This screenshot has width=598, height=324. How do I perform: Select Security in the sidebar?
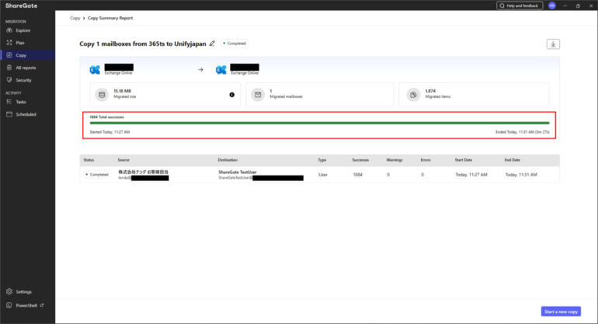pos(23,80)
